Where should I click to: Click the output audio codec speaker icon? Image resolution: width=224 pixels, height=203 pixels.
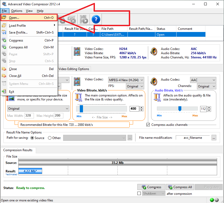click(154, 81)
